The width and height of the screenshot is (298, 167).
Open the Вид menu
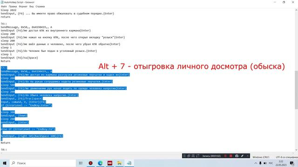[32, 6]
